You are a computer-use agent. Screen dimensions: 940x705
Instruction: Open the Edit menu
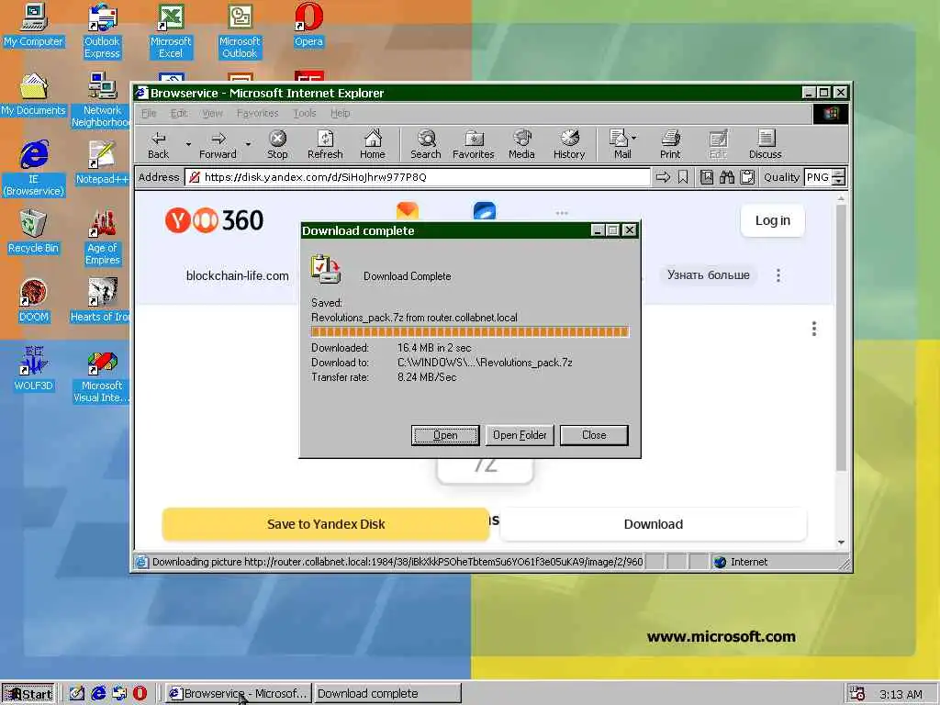(x=179, y=113)
